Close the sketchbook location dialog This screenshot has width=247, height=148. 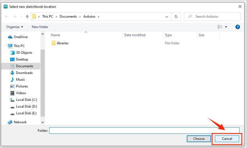(240, 7)
